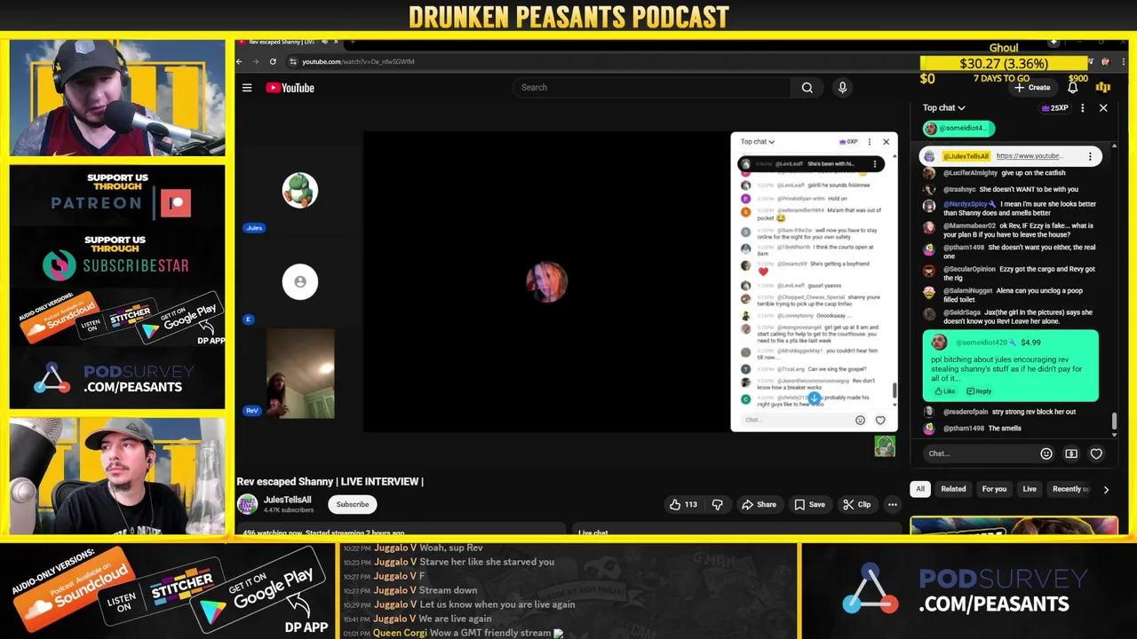Like the video with 113 likes

[682, 504]
